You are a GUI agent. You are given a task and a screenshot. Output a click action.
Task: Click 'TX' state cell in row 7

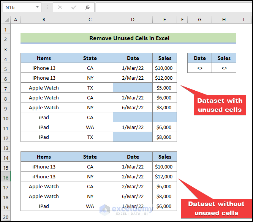[90, 88]
